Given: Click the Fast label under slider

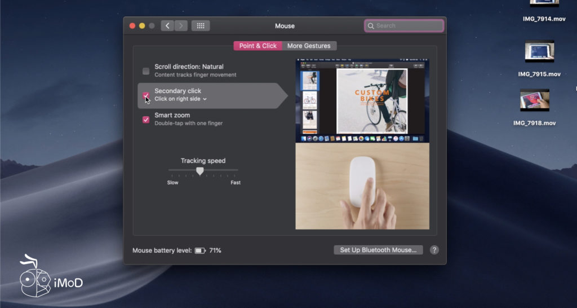Looking at the screenshot, I should click(x=236, y=183).
